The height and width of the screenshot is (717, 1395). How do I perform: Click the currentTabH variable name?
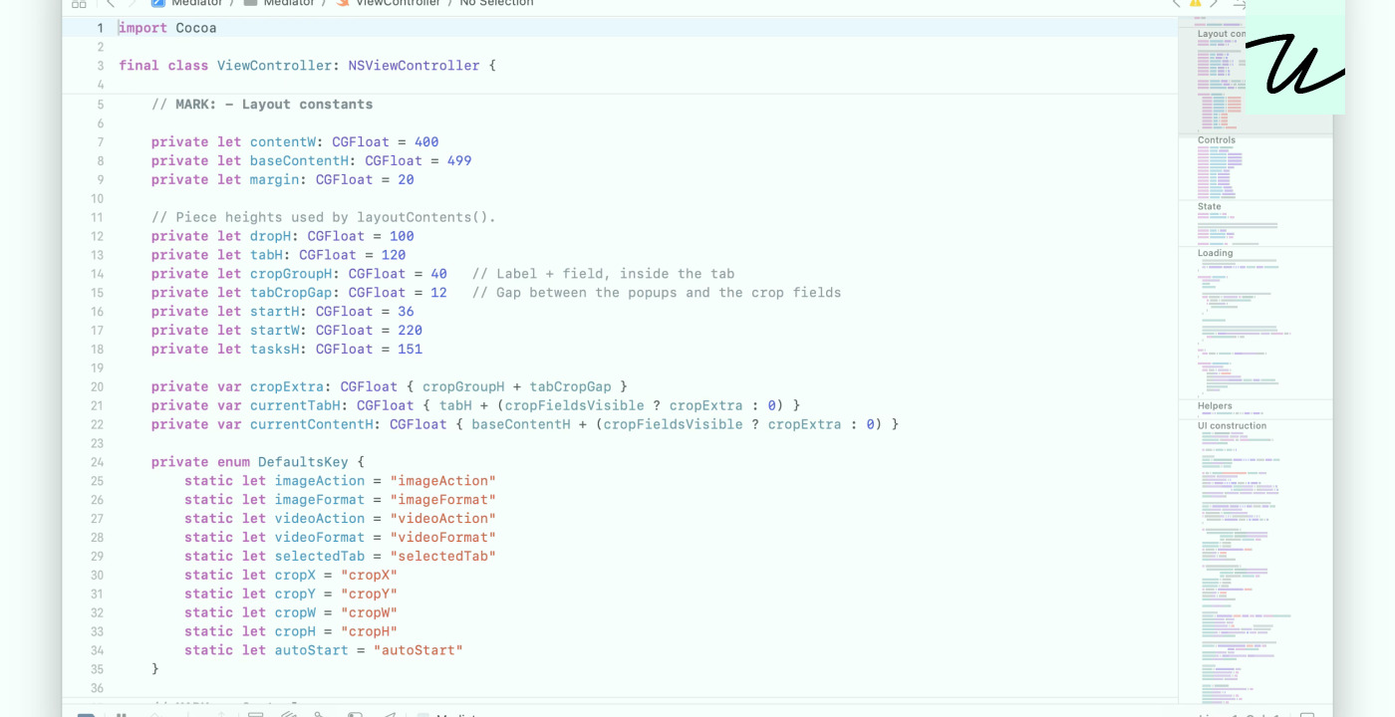pos(296,405)
